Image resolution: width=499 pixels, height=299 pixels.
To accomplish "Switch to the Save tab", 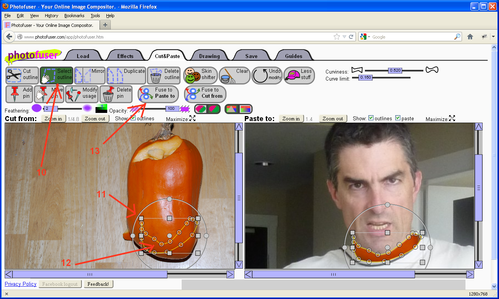I will point(251,56).
